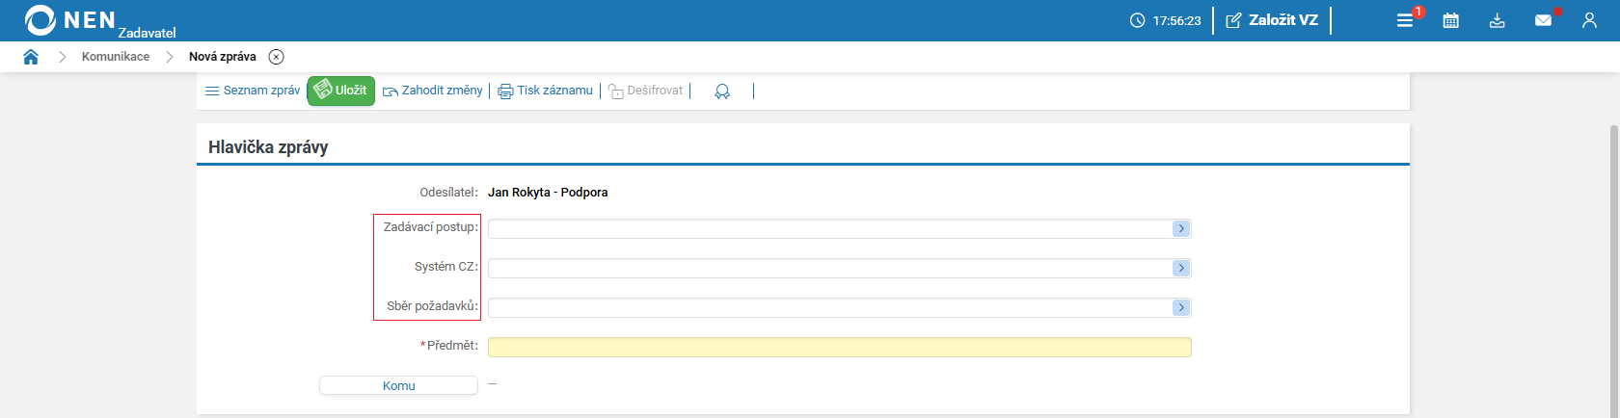
Task: Click Tisk záznamu print option
Action: tap(546, 91)
